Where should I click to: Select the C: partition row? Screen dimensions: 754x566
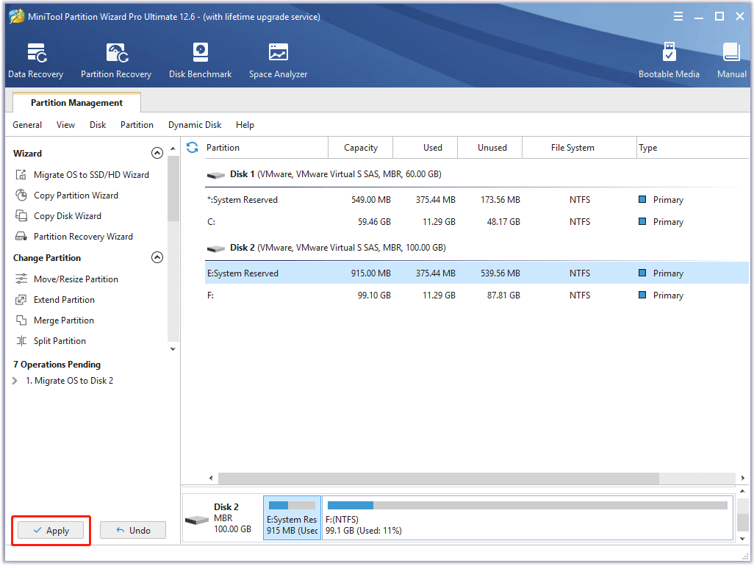tap(476, 222)
